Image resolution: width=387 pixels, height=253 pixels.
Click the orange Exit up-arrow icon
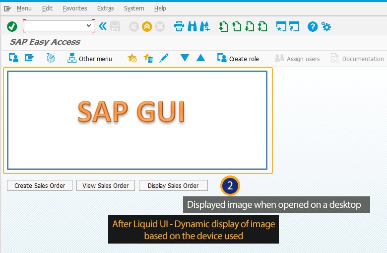(x=147, y=27)
